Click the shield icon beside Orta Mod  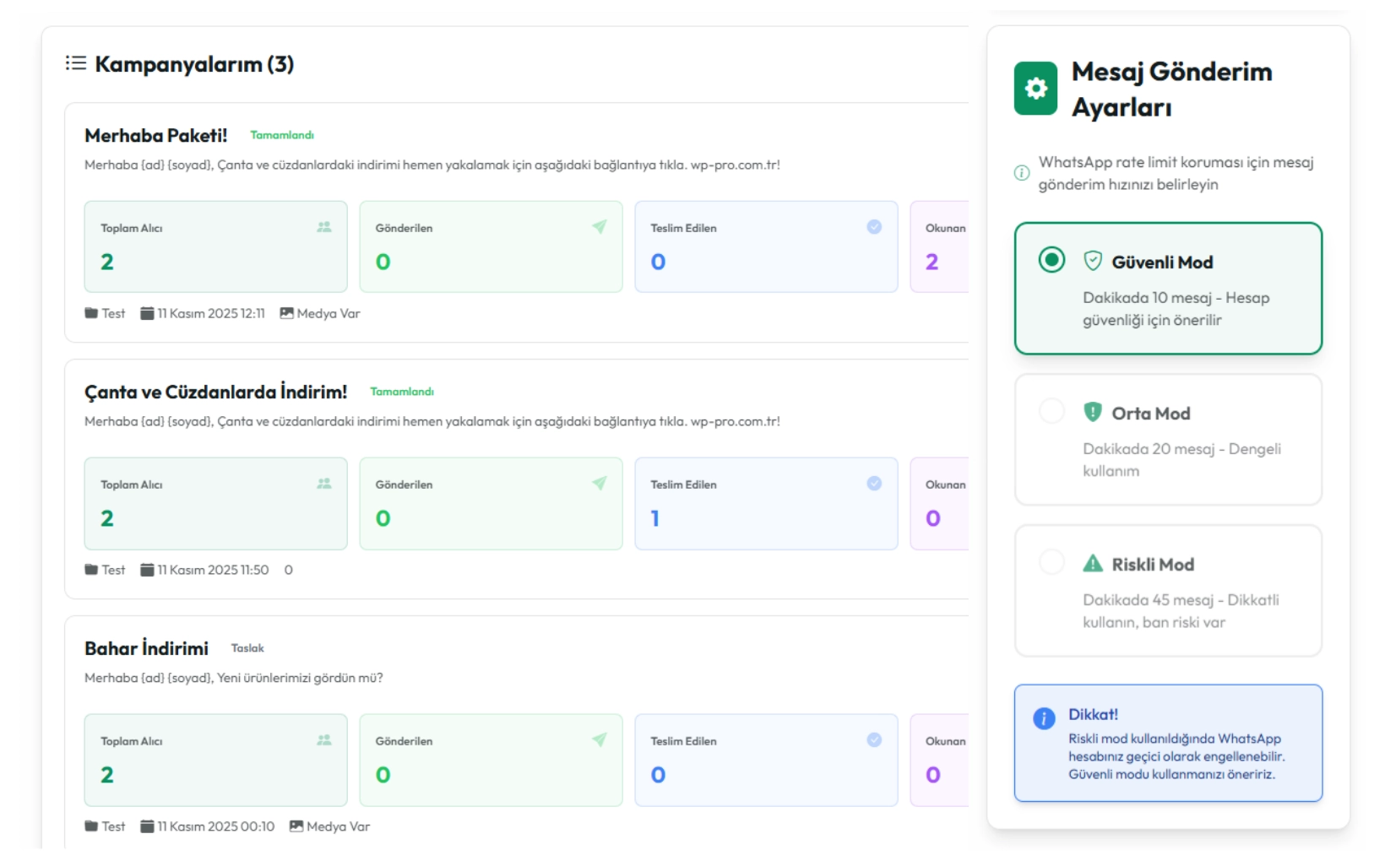(1093, 412)
